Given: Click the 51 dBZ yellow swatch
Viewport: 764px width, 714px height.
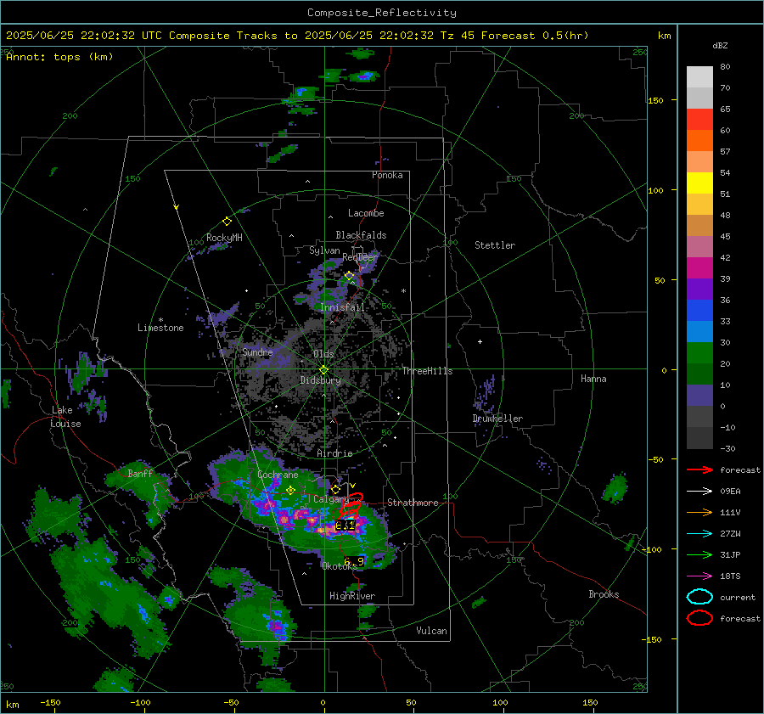Looking at the screenshot, I should point(699,183).
